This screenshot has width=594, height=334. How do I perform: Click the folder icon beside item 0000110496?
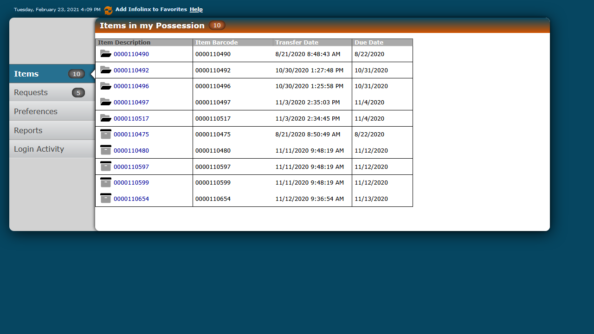105,86
